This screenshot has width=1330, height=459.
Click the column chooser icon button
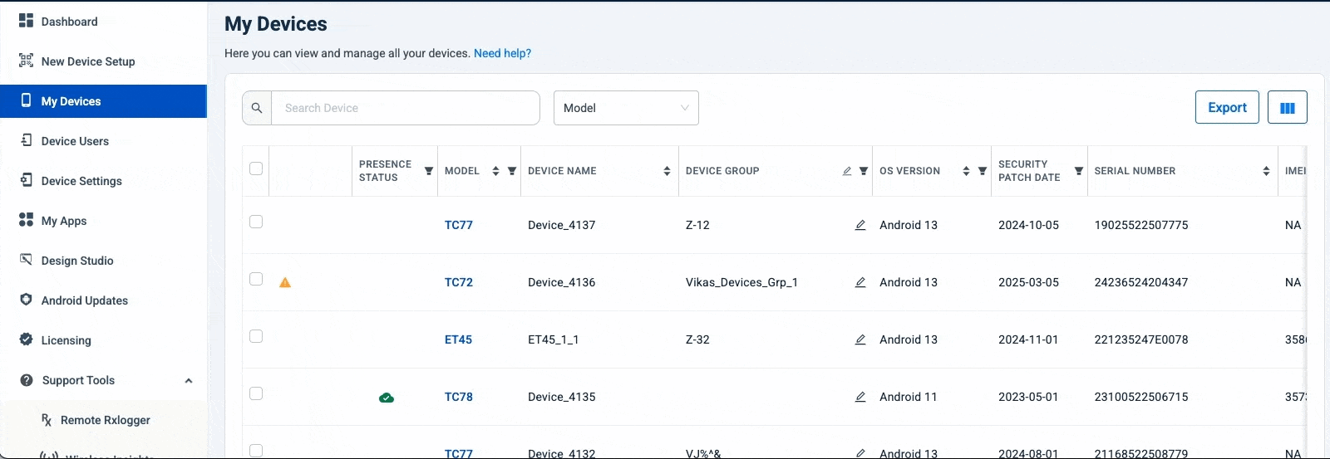[1287, 108]
